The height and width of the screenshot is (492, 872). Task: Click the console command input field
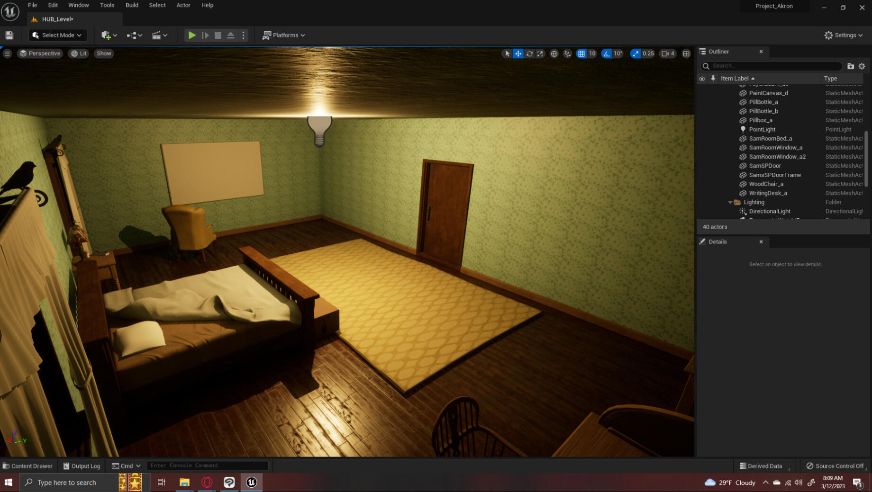[x=207, y=465]
